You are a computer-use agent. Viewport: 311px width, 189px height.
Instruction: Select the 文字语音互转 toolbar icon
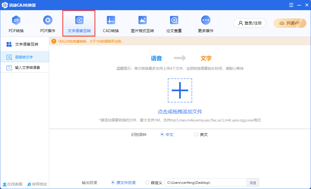tap(79, 20)
